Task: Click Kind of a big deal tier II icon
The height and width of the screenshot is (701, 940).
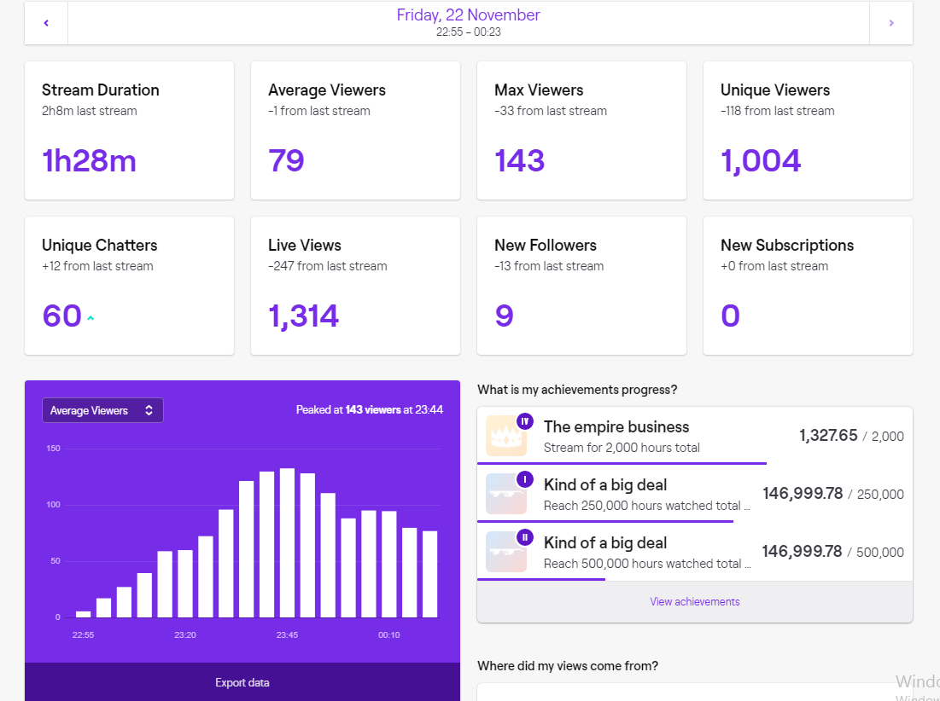Action: [x=506, y=552]
